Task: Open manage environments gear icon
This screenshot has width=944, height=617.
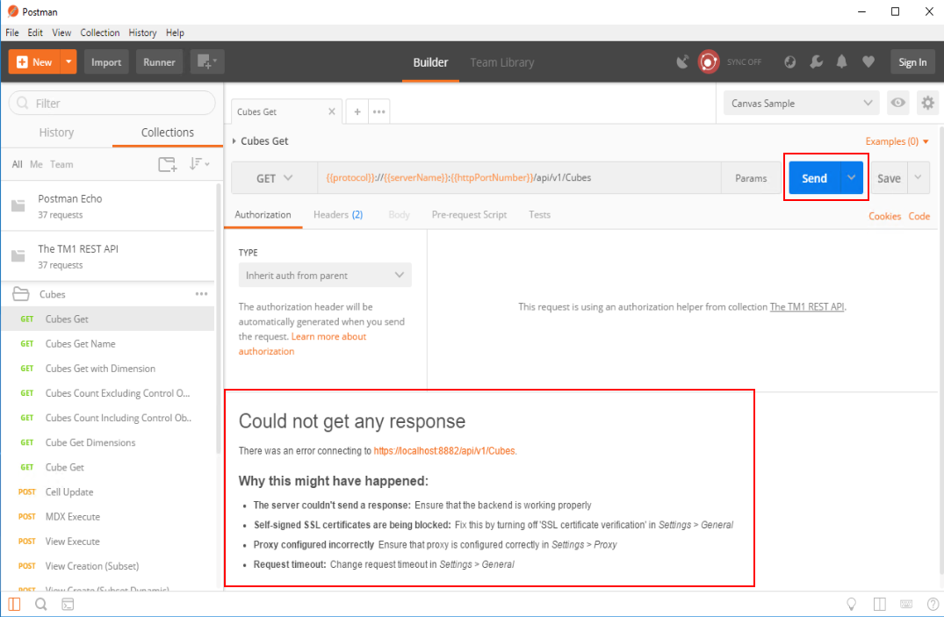Action: [x=927, y=104]
